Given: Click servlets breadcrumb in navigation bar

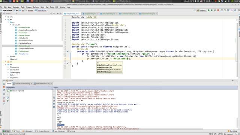Looking at the screenshot, I should click(30, 10).
